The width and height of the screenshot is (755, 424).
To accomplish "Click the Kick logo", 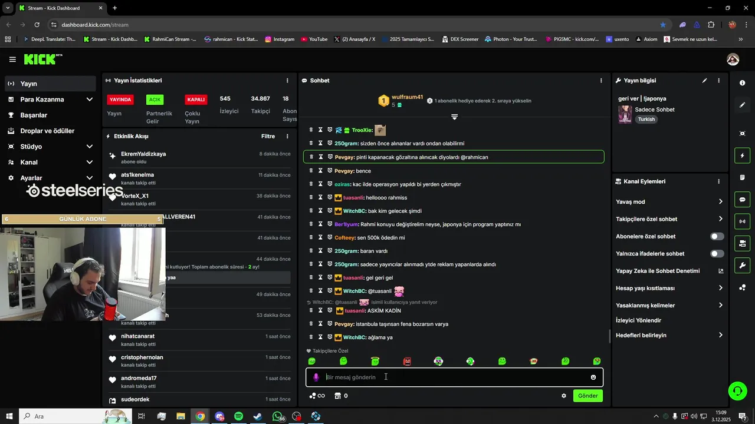I will (42, 59).
